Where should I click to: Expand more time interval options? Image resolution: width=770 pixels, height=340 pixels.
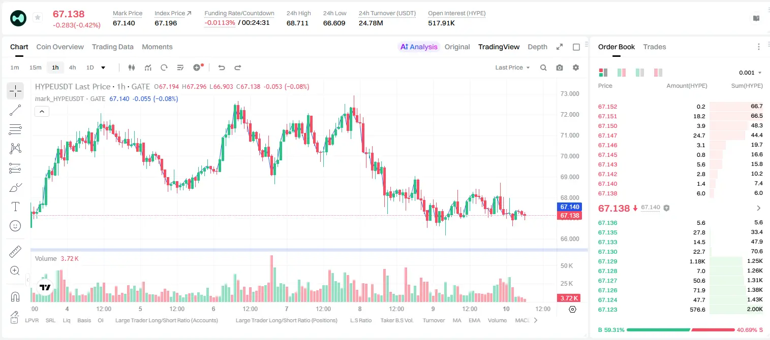(x=103, y=67)
